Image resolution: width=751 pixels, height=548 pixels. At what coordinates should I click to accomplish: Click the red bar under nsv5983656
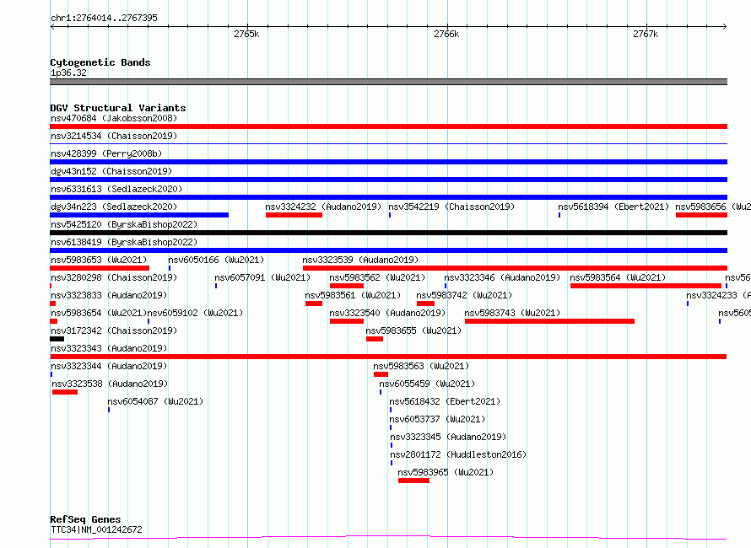[702, 215]
